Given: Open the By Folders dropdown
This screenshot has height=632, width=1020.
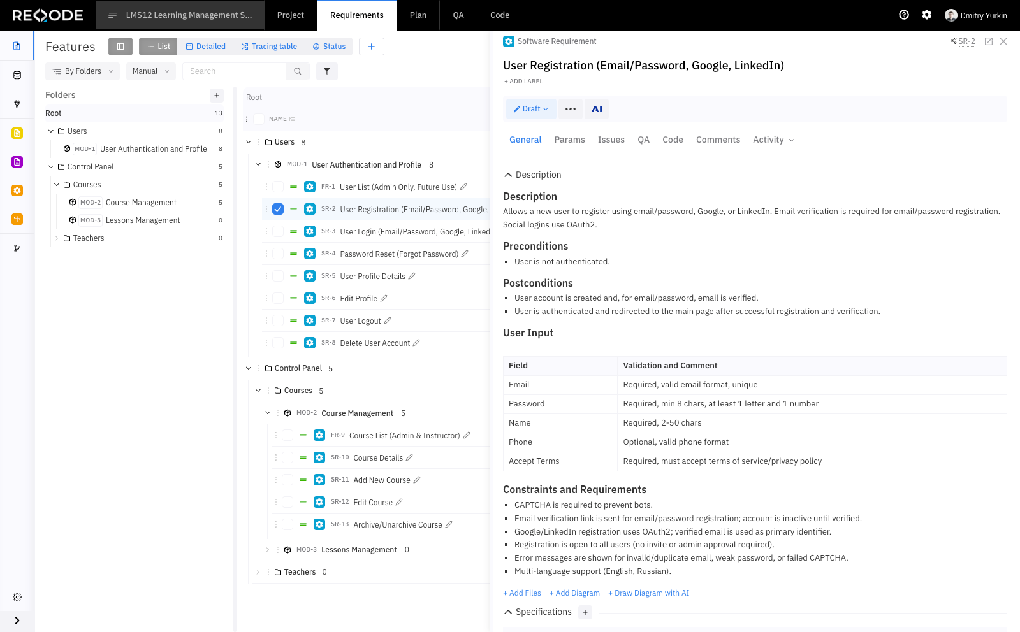Looking at the screenshot, I should 83,71.
